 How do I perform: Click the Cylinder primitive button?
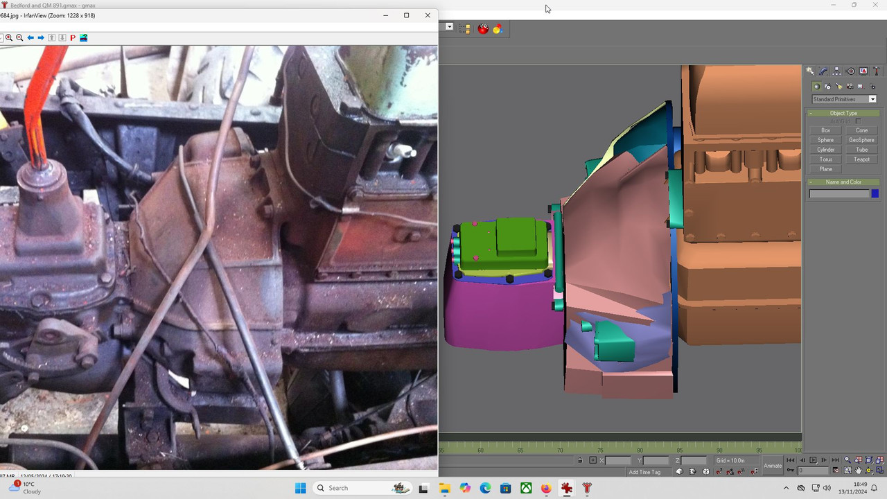click(825, 150)
